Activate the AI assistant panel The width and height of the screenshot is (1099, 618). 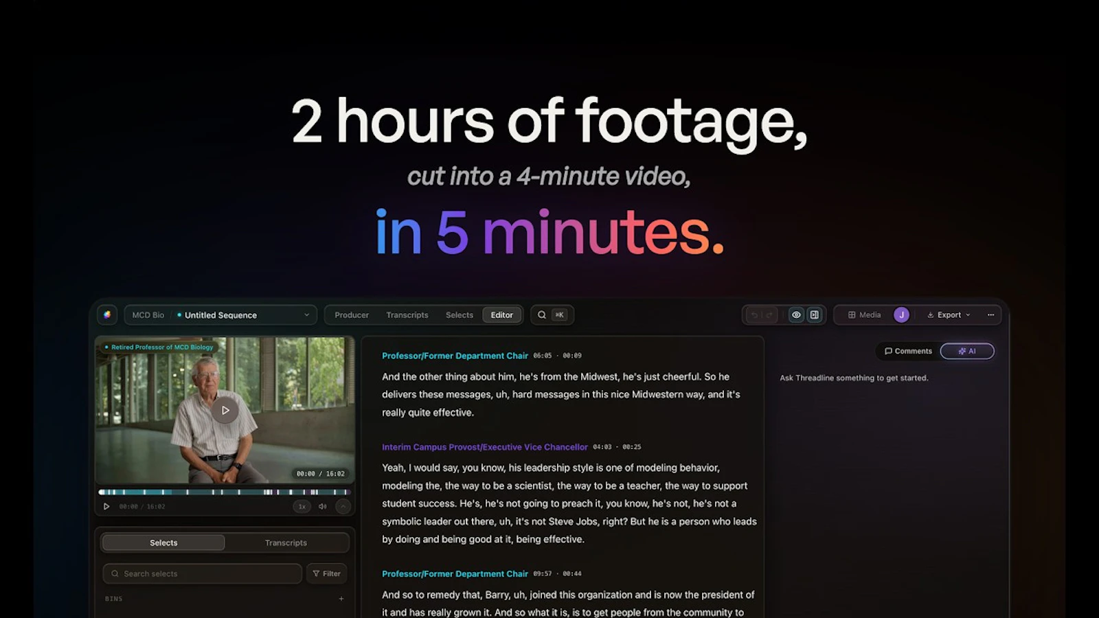[x=967, y=351]
